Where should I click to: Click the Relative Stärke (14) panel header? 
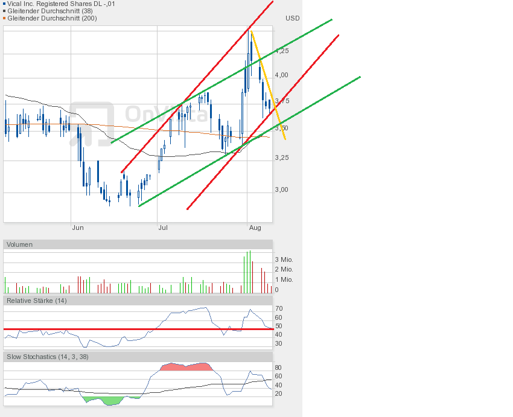click(x=36, y=301)
